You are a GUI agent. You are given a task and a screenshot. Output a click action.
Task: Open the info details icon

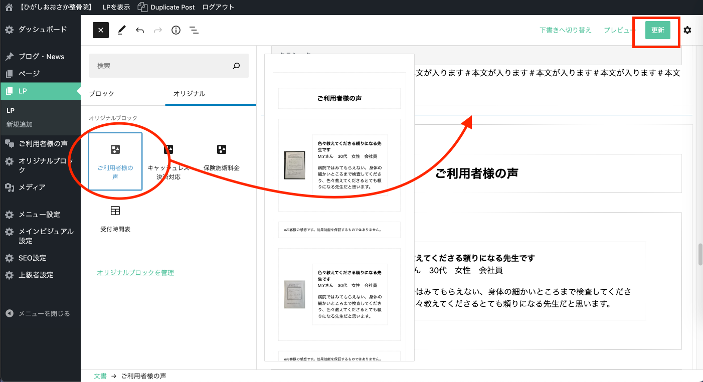coord(176,30)
